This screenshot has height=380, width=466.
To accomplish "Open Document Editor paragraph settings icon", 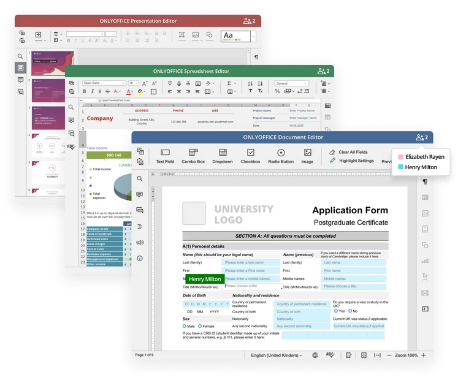I will 425,181.
